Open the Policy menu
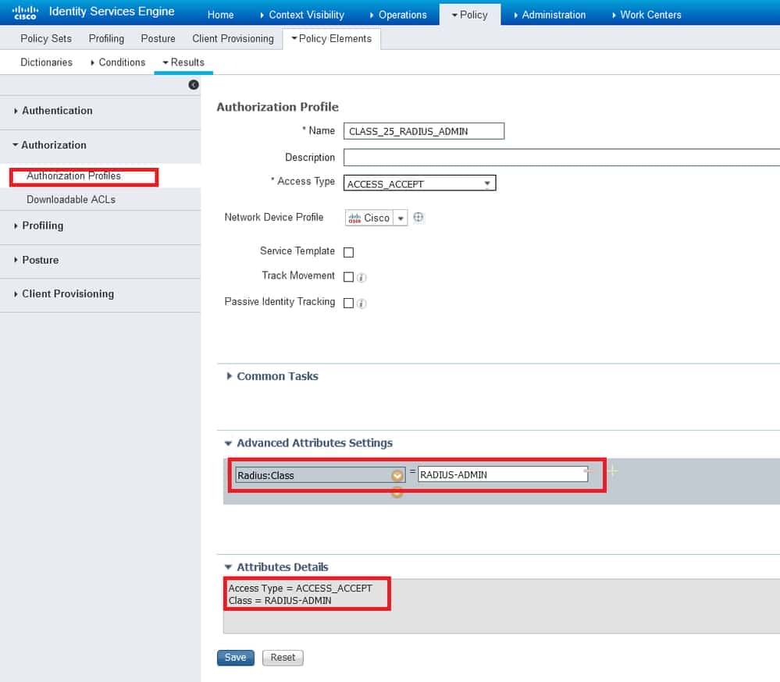The image size is (780, 682). [469, 15]
